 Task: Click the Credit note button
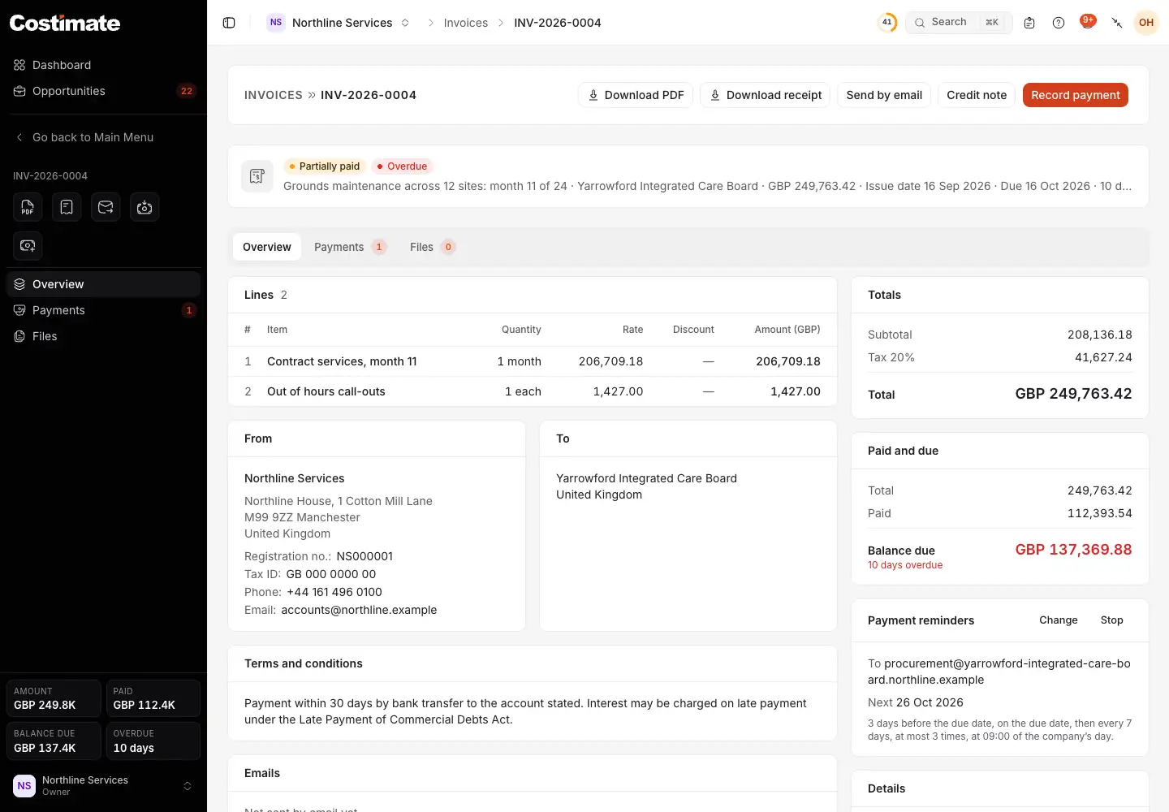coord(977,95)
